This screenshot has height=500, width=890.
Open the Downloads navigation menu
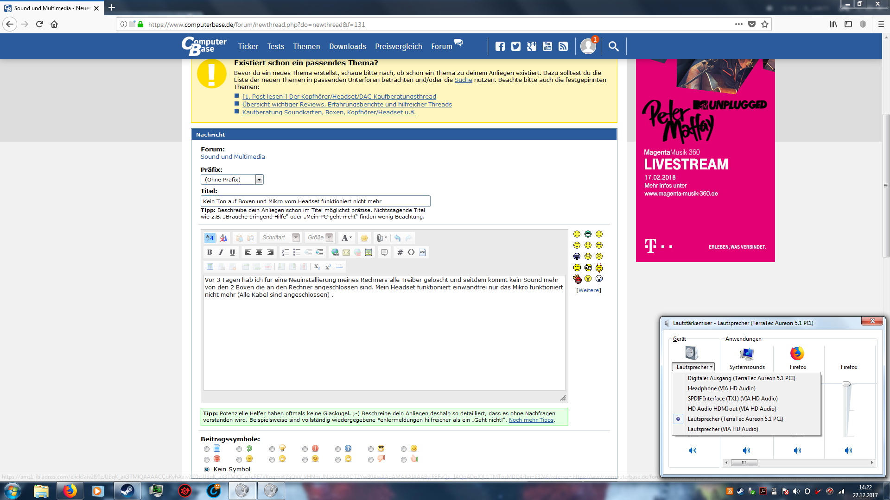347,46
